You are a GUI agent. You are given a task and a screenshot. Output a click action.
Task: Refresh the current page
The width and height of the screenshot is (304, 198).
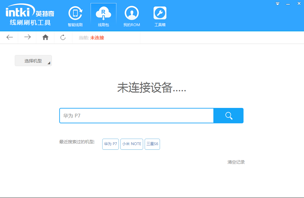[63, 37]
